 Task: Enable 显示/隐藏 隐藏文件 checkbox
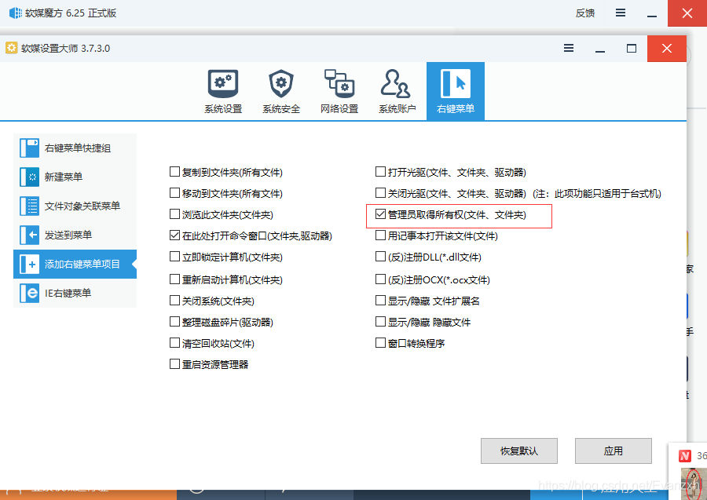[380, 322]
